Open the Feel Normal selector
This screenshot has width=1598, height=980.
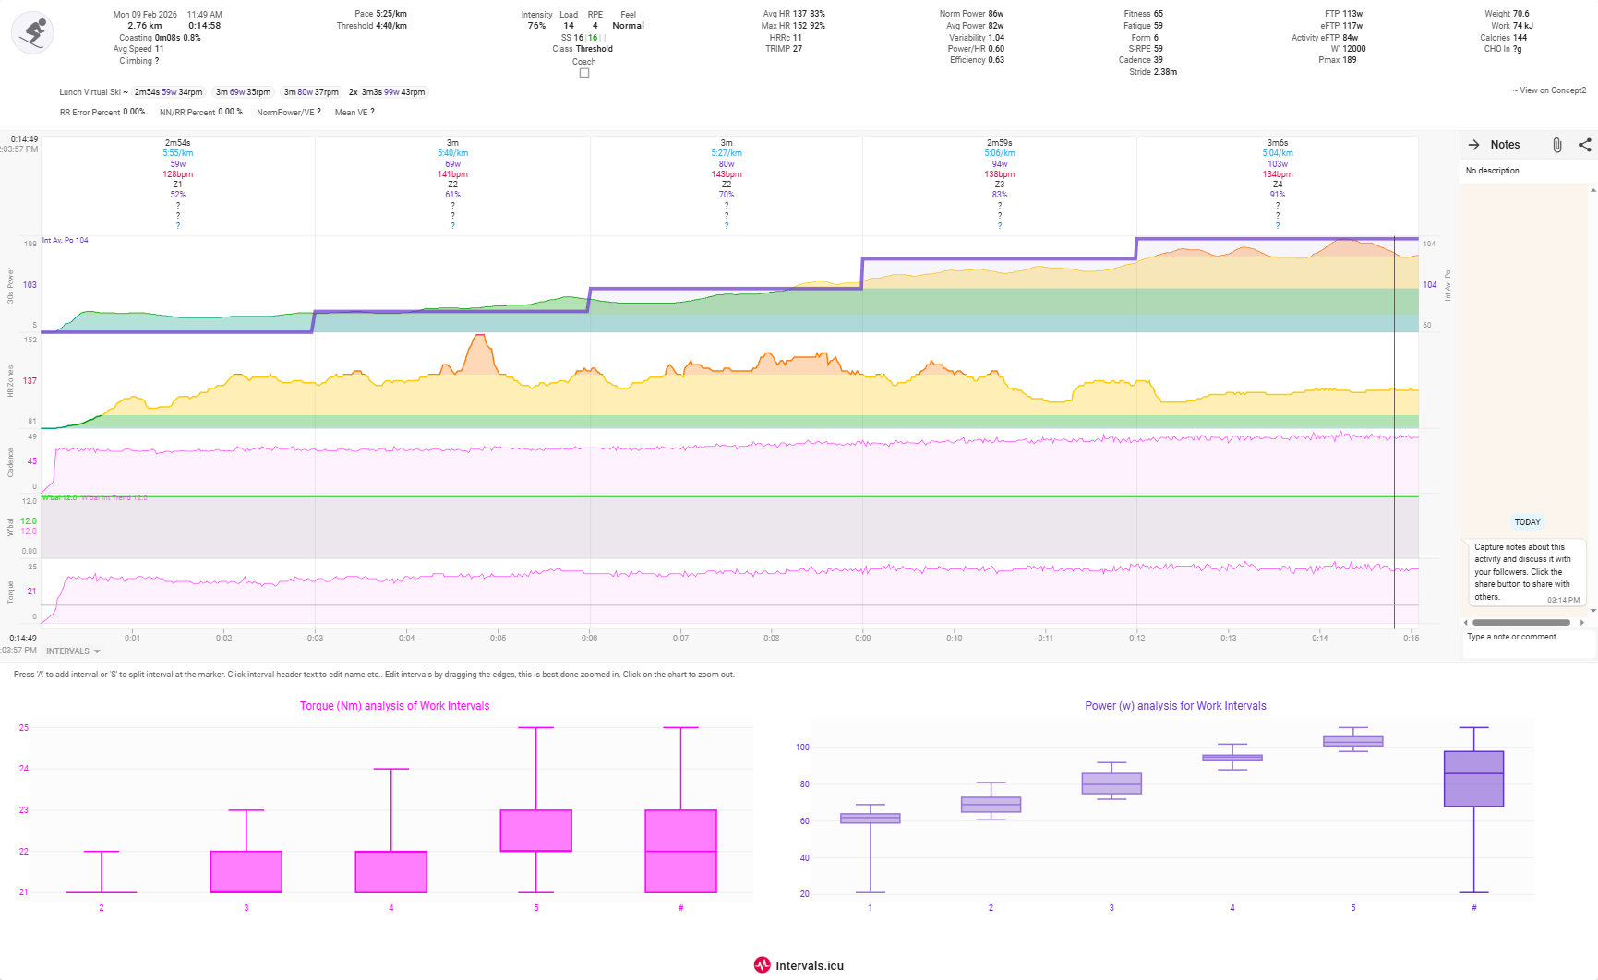pos(628,26)
